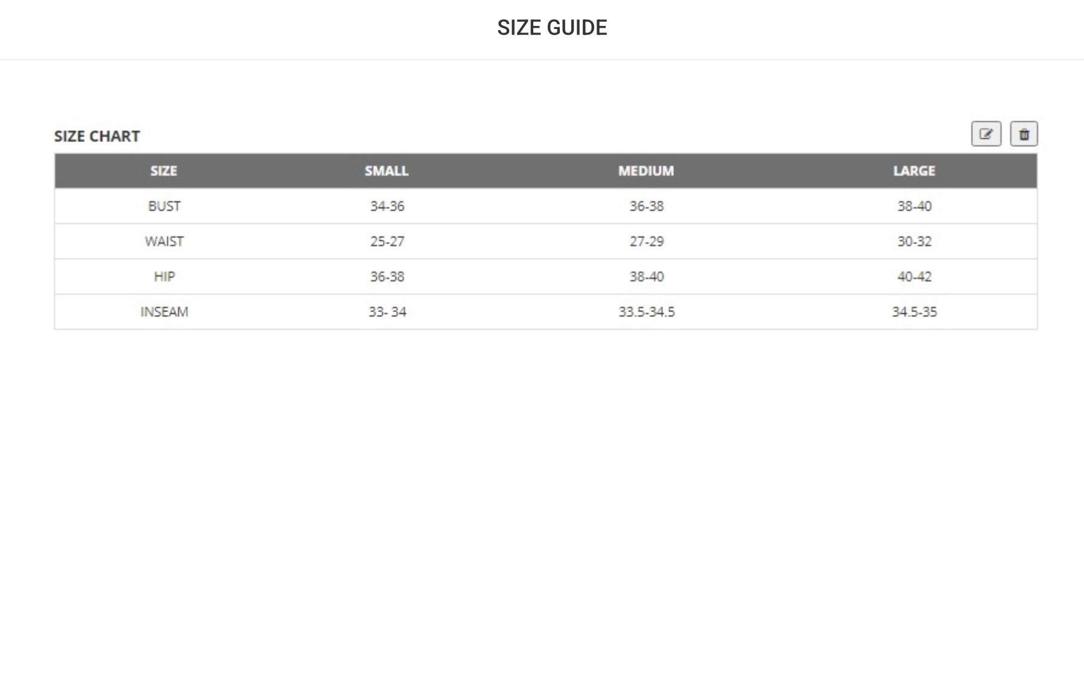This screenshot has width=1084, height=698.
Task: Select the small inseam value 33- 34
Action: click(x=387, y=312)
